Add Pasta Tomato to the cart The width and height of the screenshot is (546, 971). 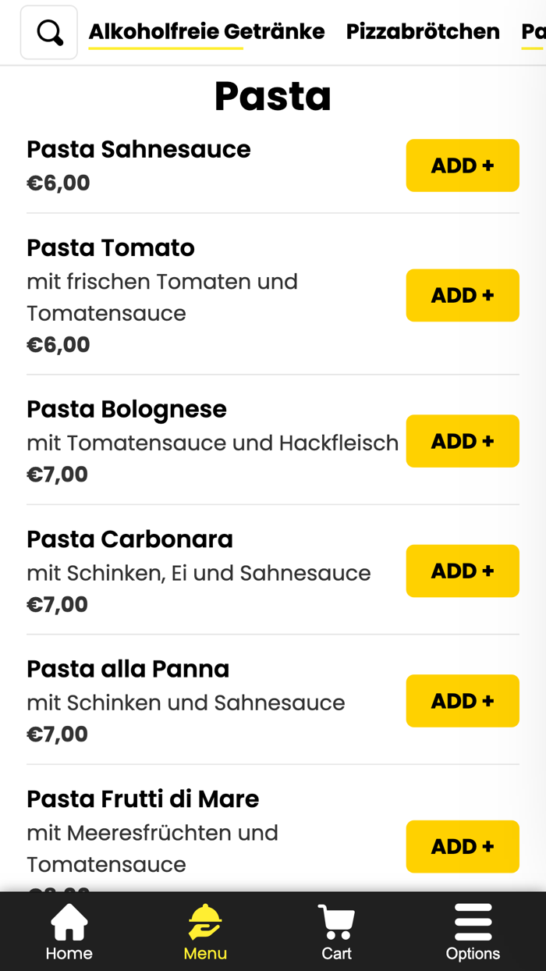[x=462, y=295]
